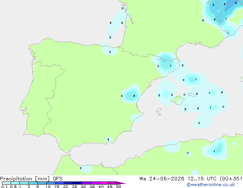The height and width of the screenshot is (188, 243).
Task: Click the '10' legend scale label
Action: [x=48, y=186]
